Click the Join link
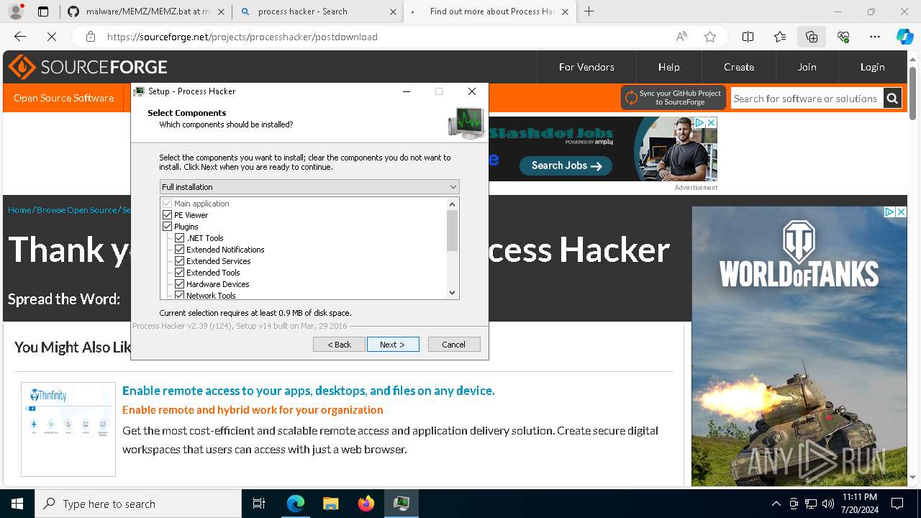The width and height of the screenshot is (921, 518). [x=807, y=67]
